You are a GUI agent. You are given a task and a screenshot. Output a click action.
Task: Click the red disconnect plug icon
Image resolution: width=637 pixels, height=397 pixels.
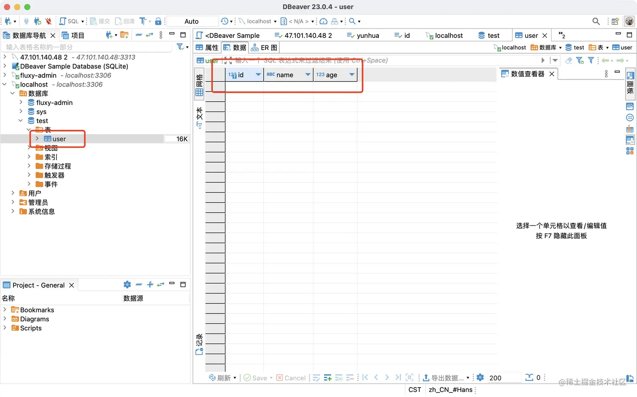(48, 21)
